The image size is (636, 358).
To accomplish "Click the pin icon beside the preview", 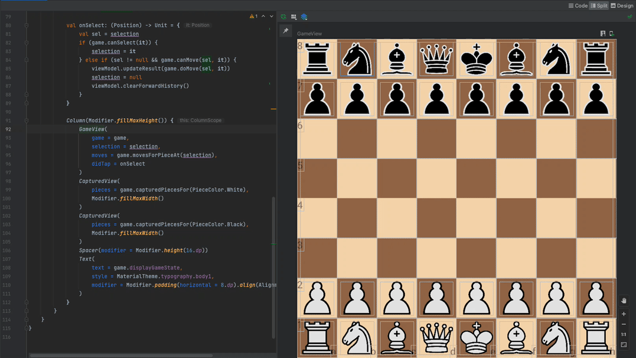I will (286, 31).
